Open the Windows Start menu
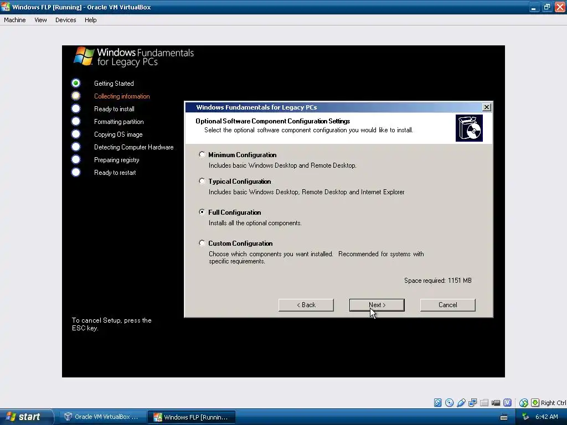The width and height of the screenshot is (567, 425). [26, 417]
